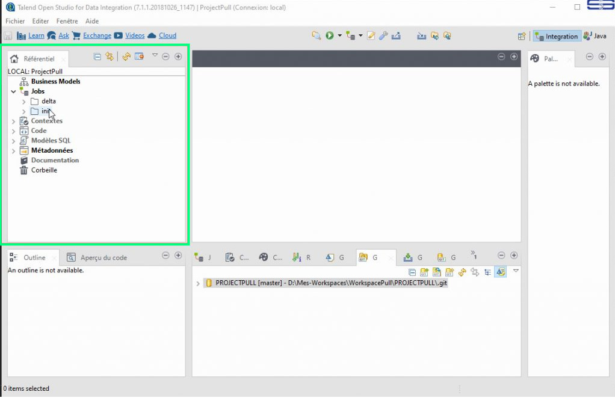Follow the Ask link
Image resolution: width=615 pixels, height=398 pixels.
[64, 35]
